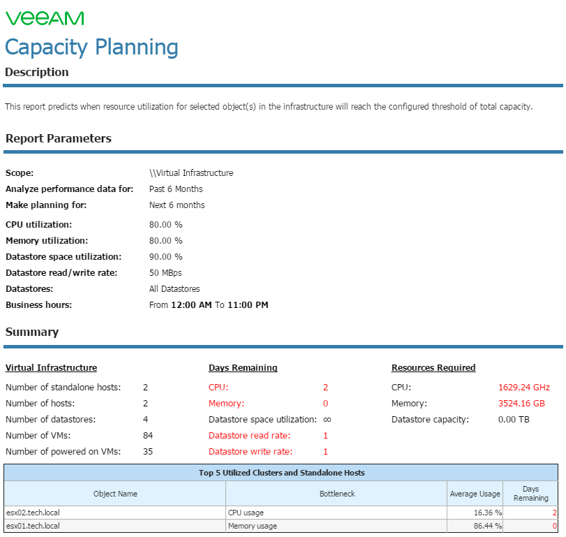Click the infinity symbol for datastore space utilization
Image resolution: width=566 pixels, height=537 pixels.
tap(327, 419)
